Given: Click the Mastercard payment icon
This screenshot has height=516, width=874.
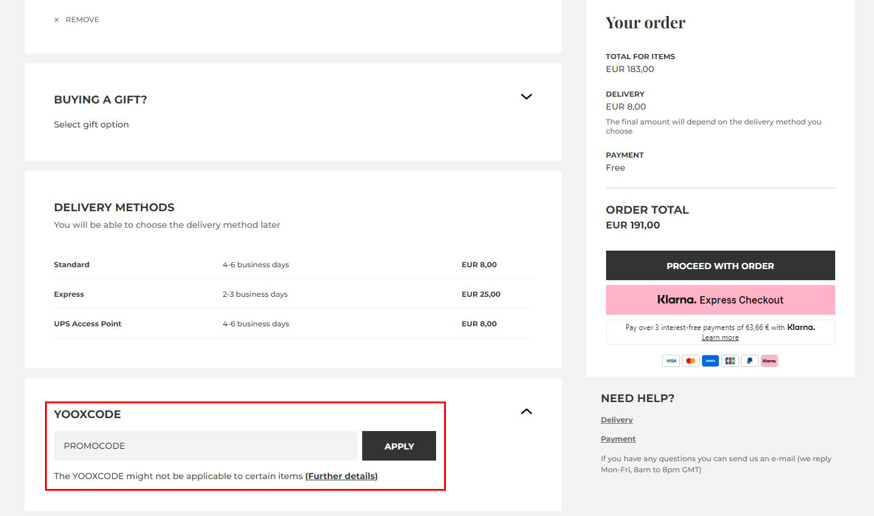Looking at the screenshot, I should (690, 361).
